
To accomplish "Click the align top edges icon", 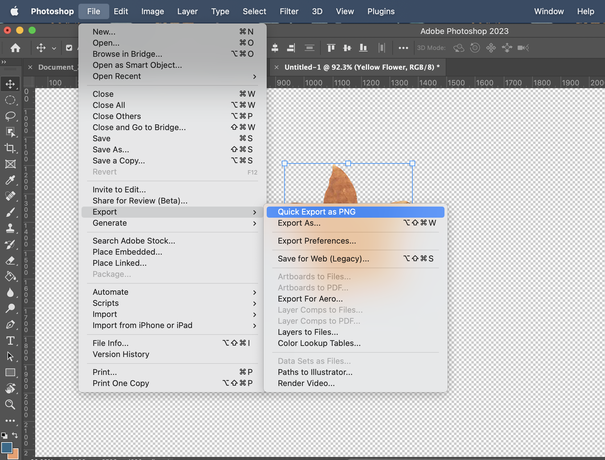I will click(331, 48).
